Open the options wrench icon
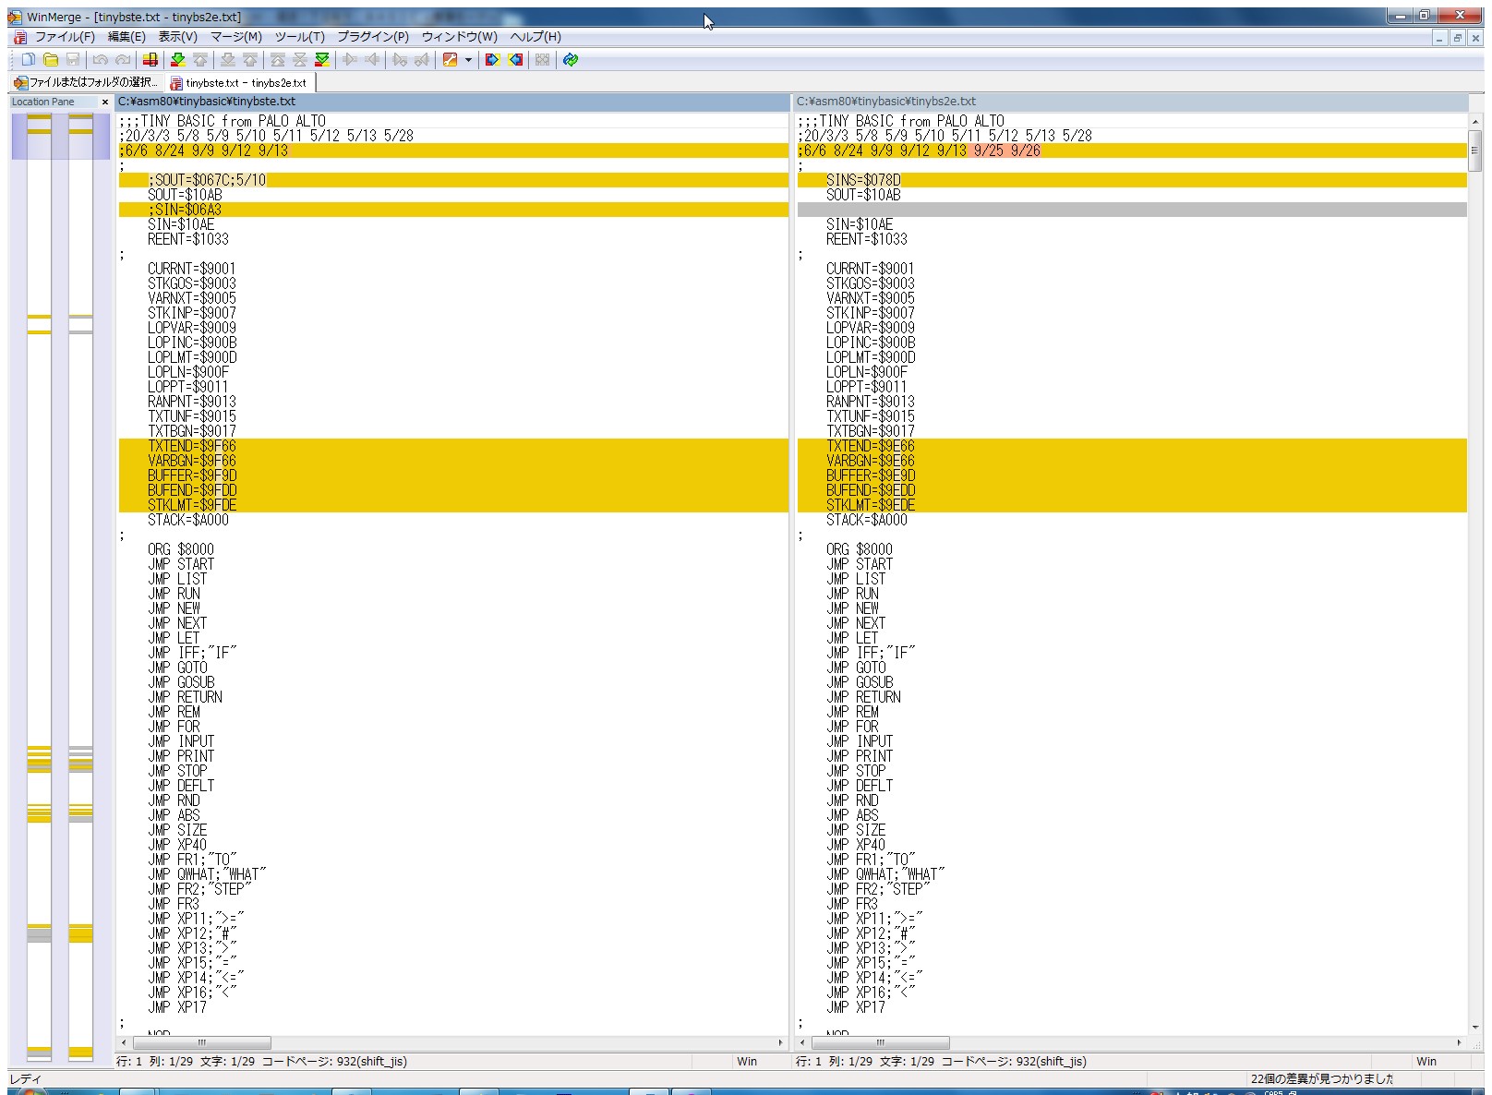The height and width of the screenshot is (1095, 1492). (x=451, y=60)
